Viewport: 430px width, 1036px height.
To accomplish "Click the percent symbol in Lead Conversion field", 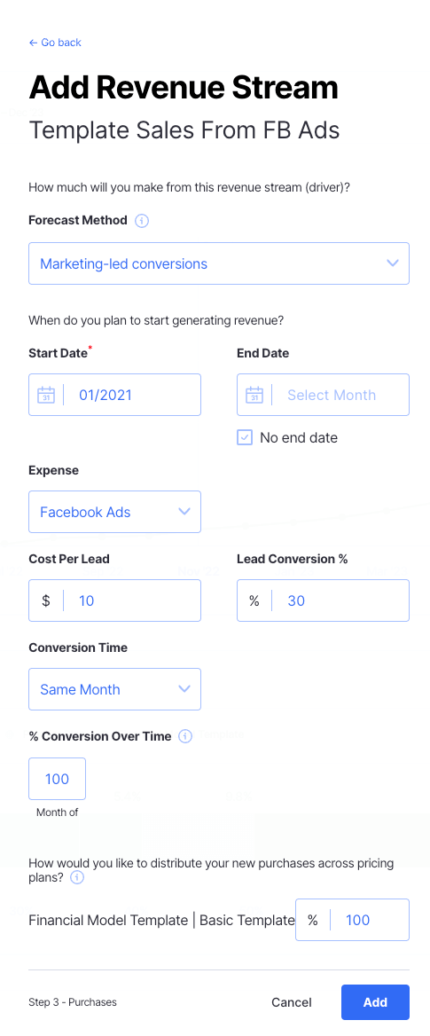I will point(254,600).
